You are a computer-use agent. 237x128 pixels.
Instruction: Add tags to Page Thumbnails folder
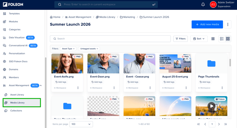tap(205, 82)
